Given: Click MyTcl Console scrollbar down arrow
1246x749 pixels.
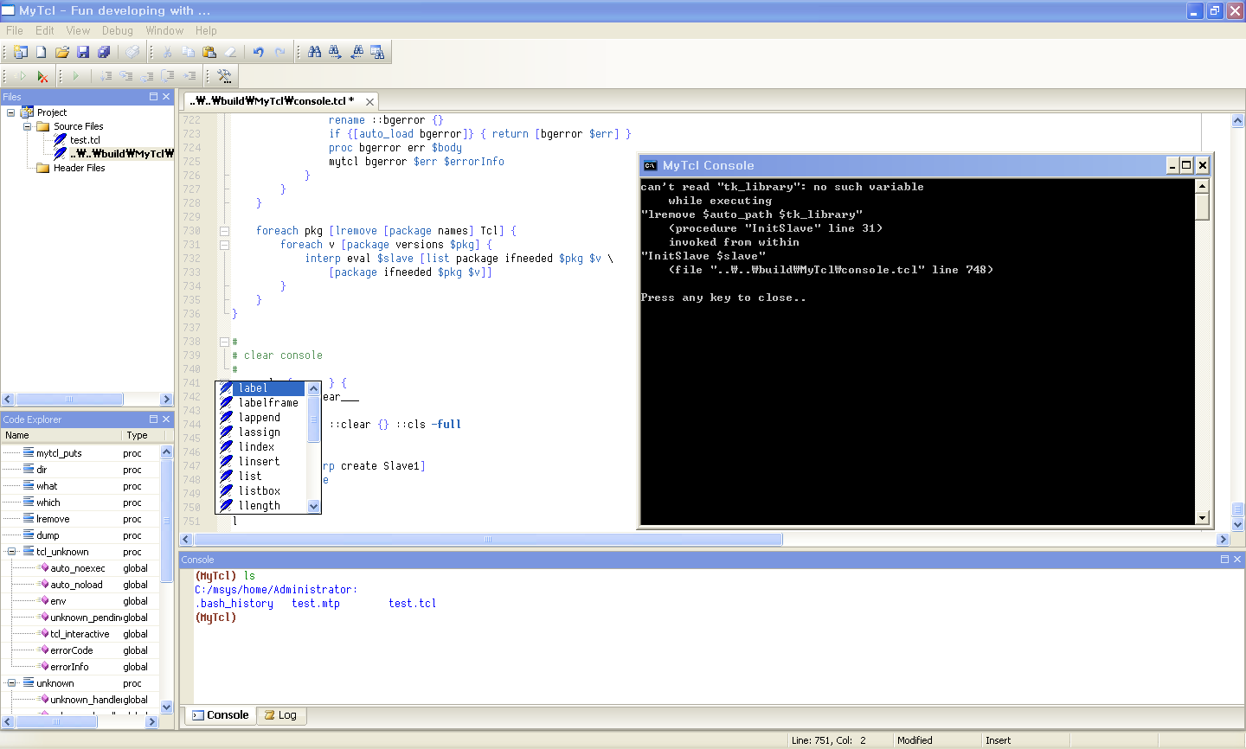Looking at the screenshot, I should (x=1202, y=517).
